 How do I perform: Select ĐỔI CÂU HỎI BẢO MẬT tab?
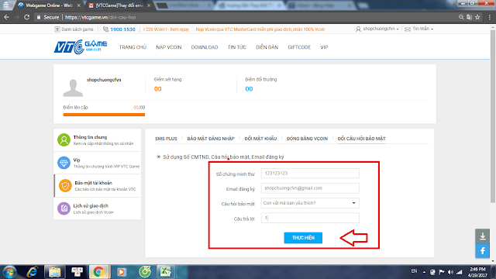[x=362, y=139]
